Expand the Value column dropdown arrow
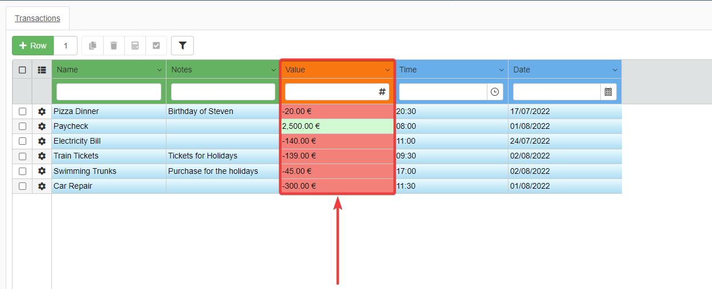Screen dimensions: 712x289 tap(388, 70)
